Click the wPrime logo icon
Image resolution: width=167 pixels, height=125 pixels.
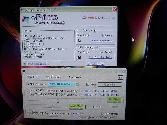[26, 20]
